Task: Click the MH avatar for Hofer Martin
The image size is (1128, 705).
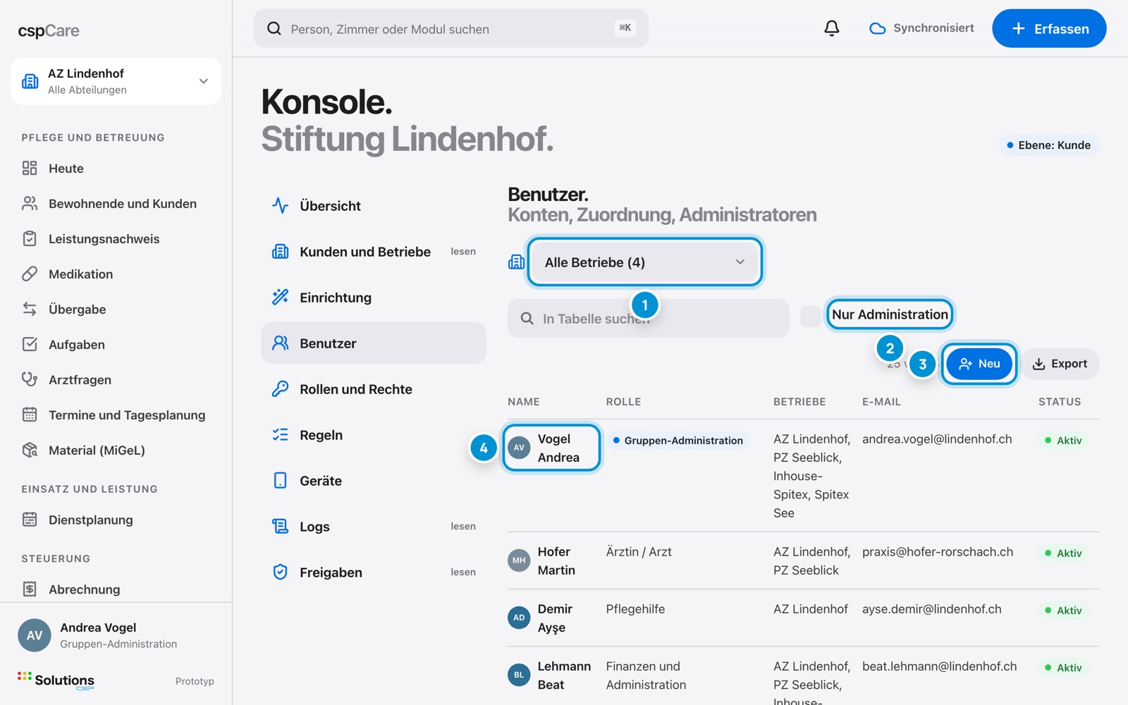Action: [519, 560]
